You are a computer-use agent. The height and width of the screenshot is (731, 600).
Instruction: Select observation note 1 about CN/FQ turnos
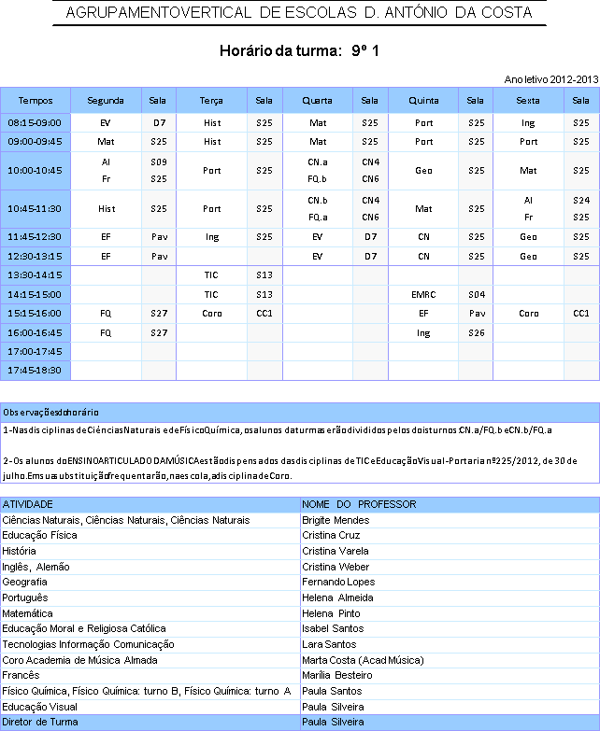click(278, 430)
